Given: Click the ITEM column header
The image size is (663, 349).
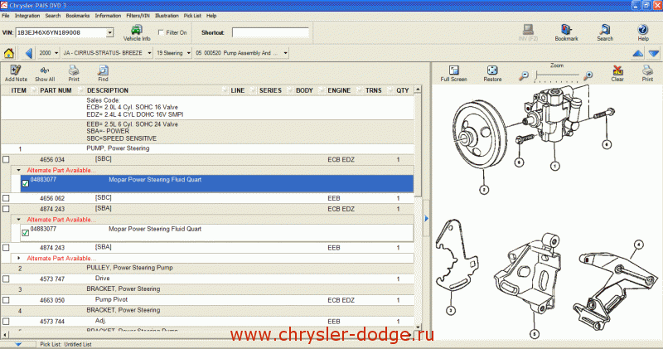Looking at the screenshot, I should (18, 90).
